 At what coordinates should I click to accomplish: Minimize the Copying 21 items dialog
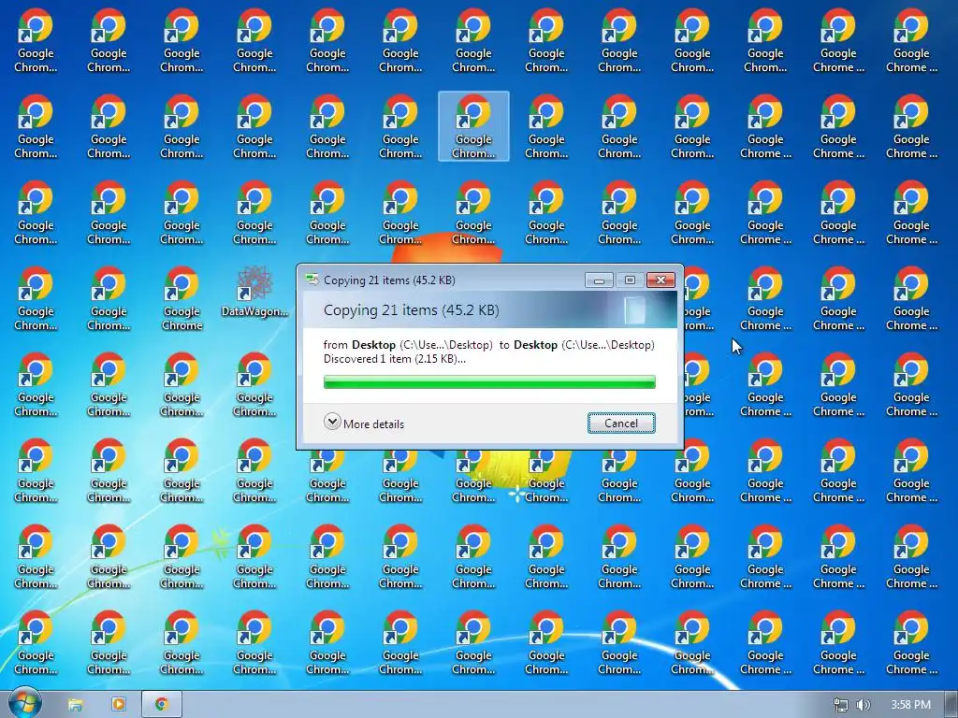(x=599, y=280)
